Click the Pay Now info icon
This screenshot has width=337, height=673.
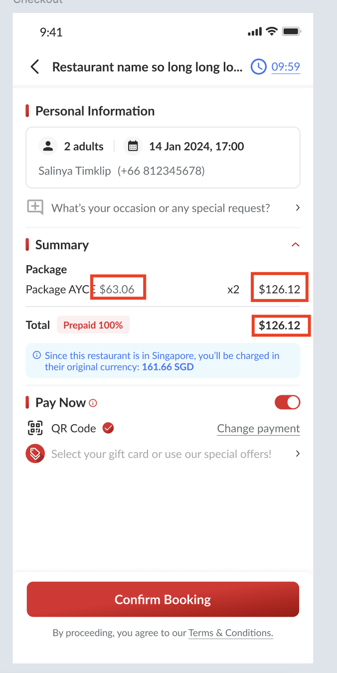93,403
